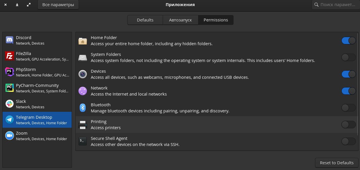Switch to the Defaults tab
Screen dimensions: 360x170
[145, 20]
